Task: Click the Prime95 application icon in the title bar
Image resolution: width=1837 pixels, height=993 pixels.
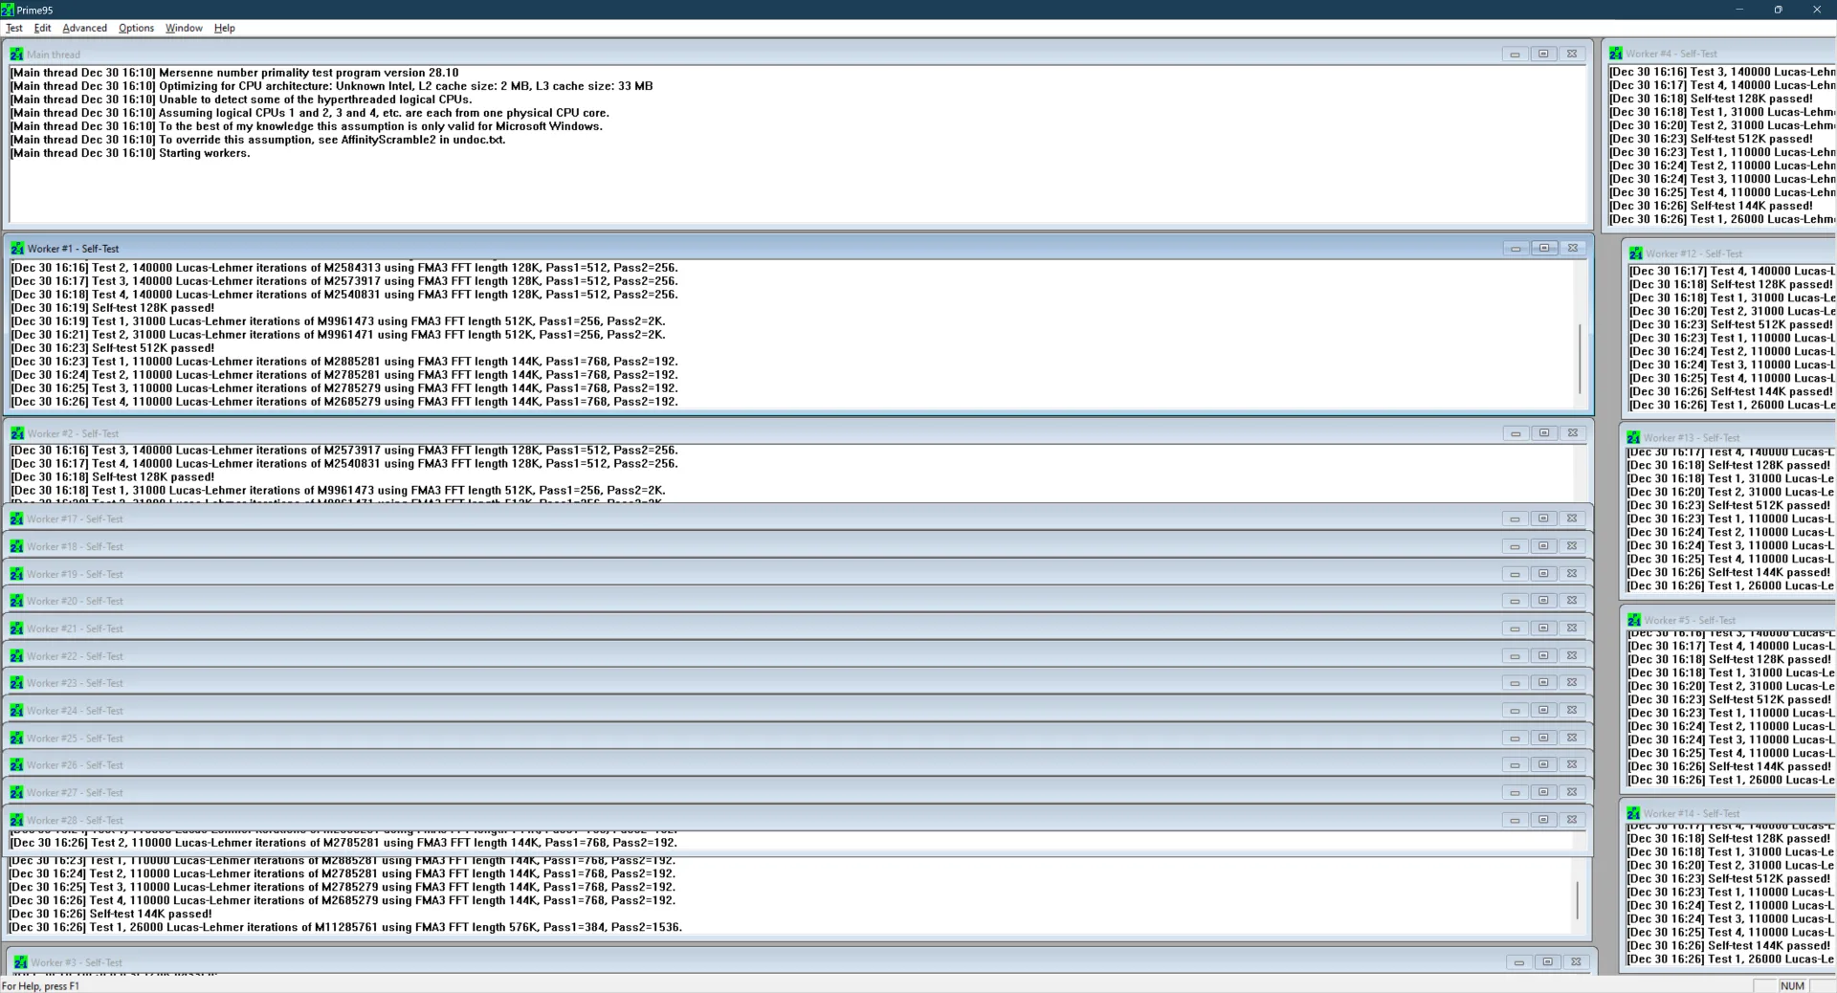Action: 8,10
